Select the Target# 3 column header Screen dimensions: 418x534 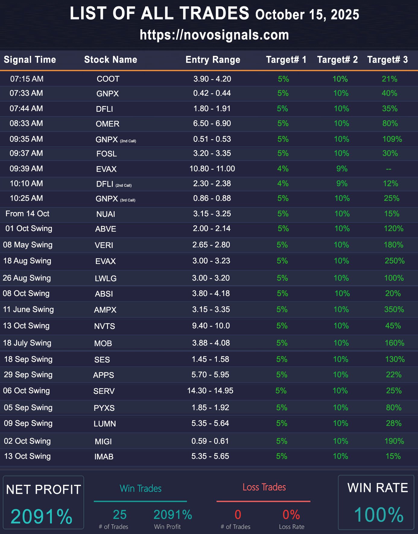coord(387,60)
